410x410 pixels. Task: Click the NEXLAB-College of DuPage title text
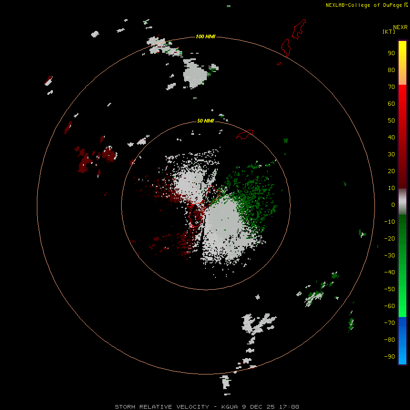click(367, 5)
